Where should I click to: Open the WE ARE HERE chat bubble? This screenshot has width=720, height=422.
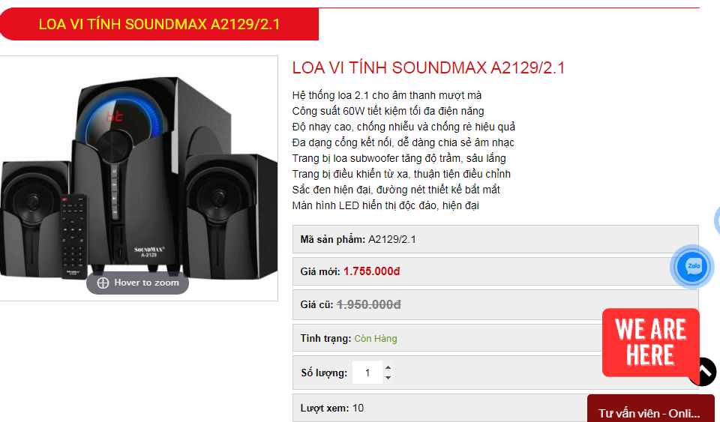pyautogui.click(x=651, y=343)
